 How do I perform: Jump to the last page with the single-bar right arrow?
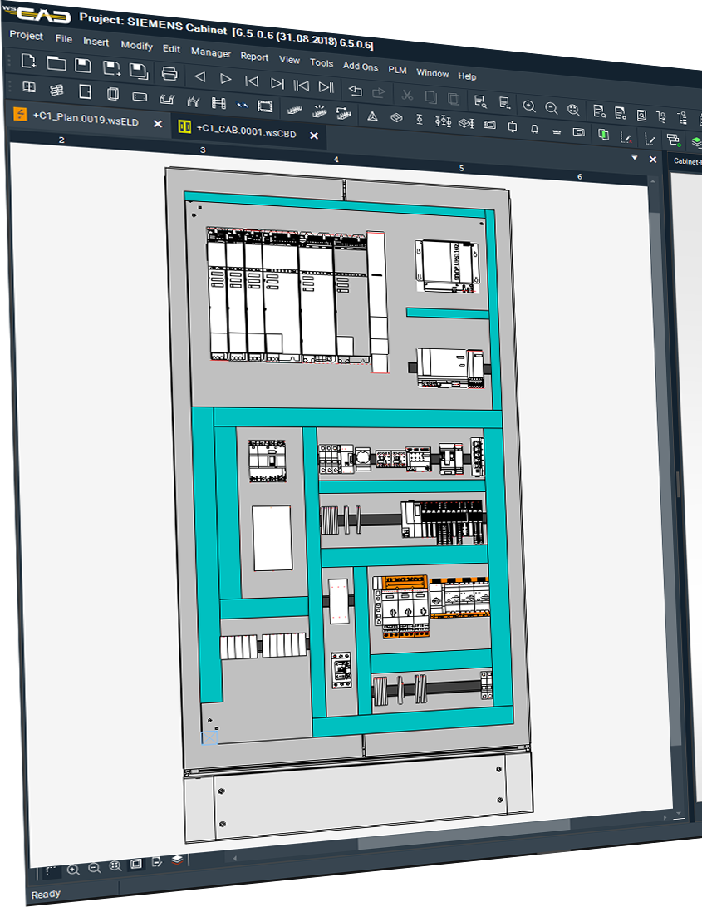tap(277, 84)
